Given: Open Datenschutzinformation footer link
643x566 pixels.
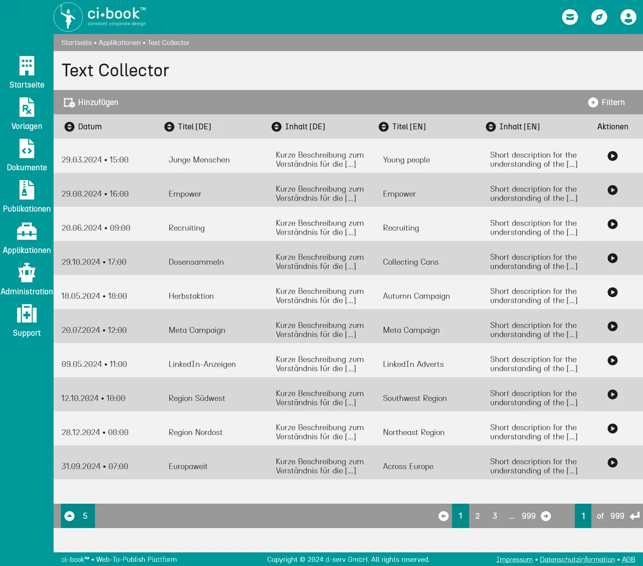Looking at the screenshot, I should (x=577, y=560).
